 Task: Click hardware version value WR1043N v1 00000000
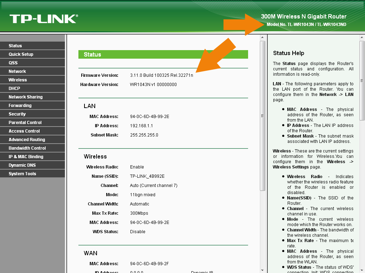click(x=153, y=85)
